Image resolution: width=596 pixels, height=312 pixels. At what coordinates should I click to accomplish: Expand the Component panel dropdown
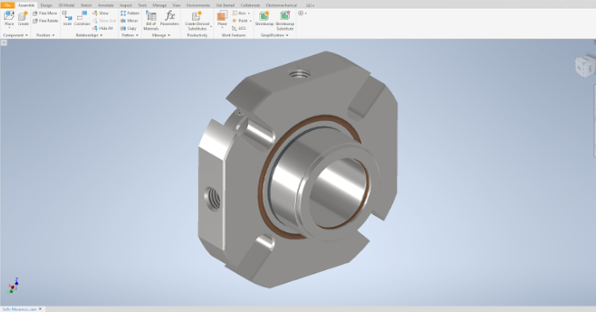point(15,35)
